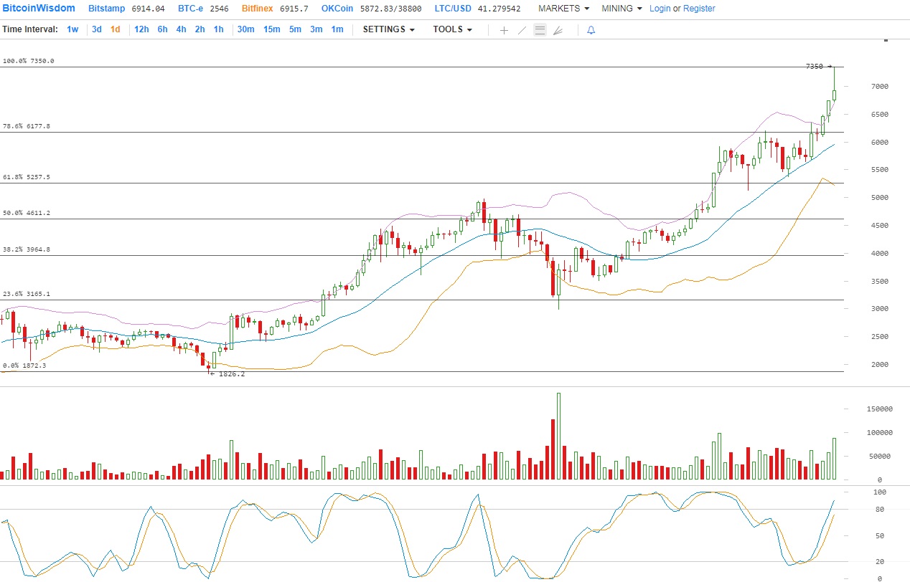
Task: Choose the 4h time interval
Action: tap(181, 29)
